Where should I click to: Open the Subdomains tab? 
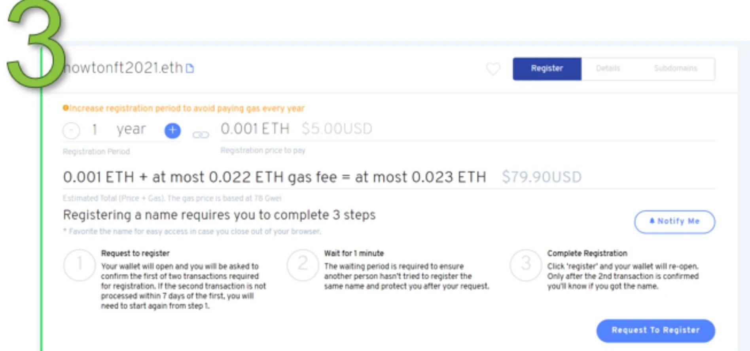675,69
